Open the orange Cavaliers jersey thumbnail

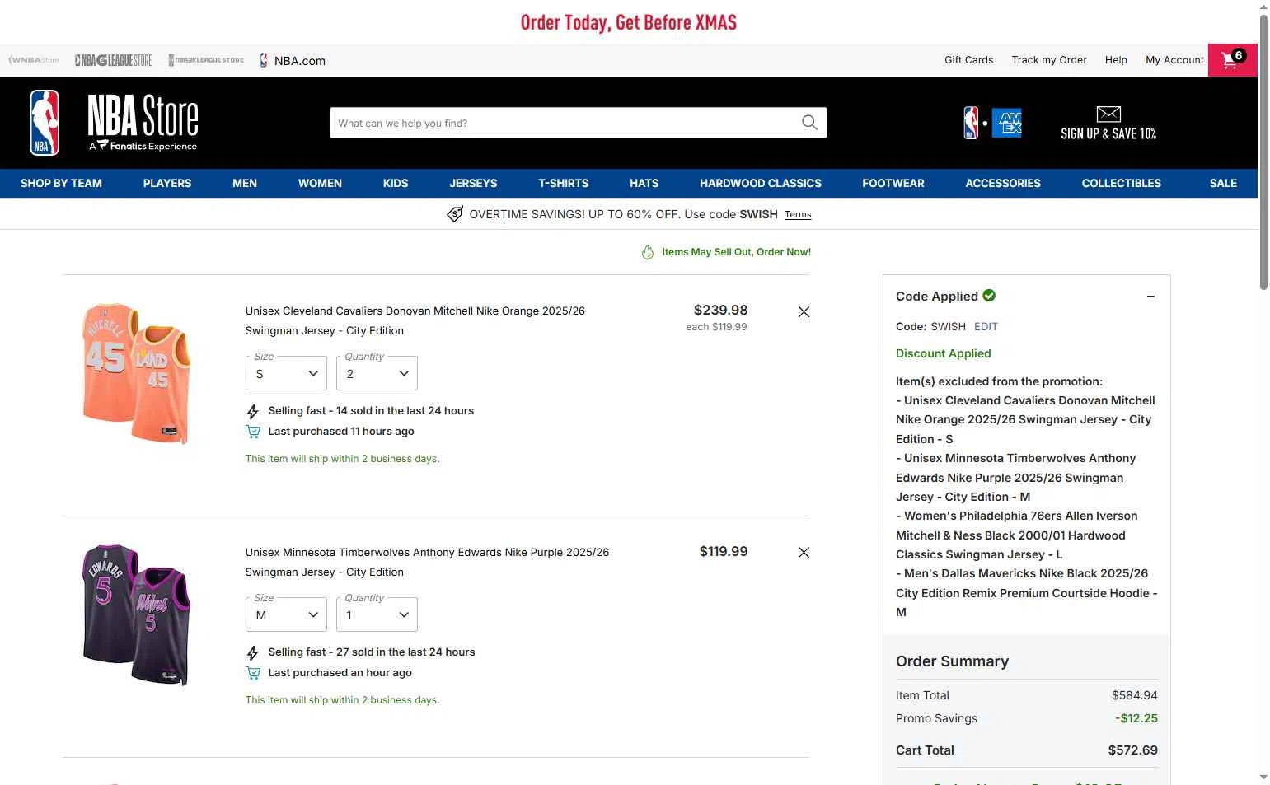136,373
